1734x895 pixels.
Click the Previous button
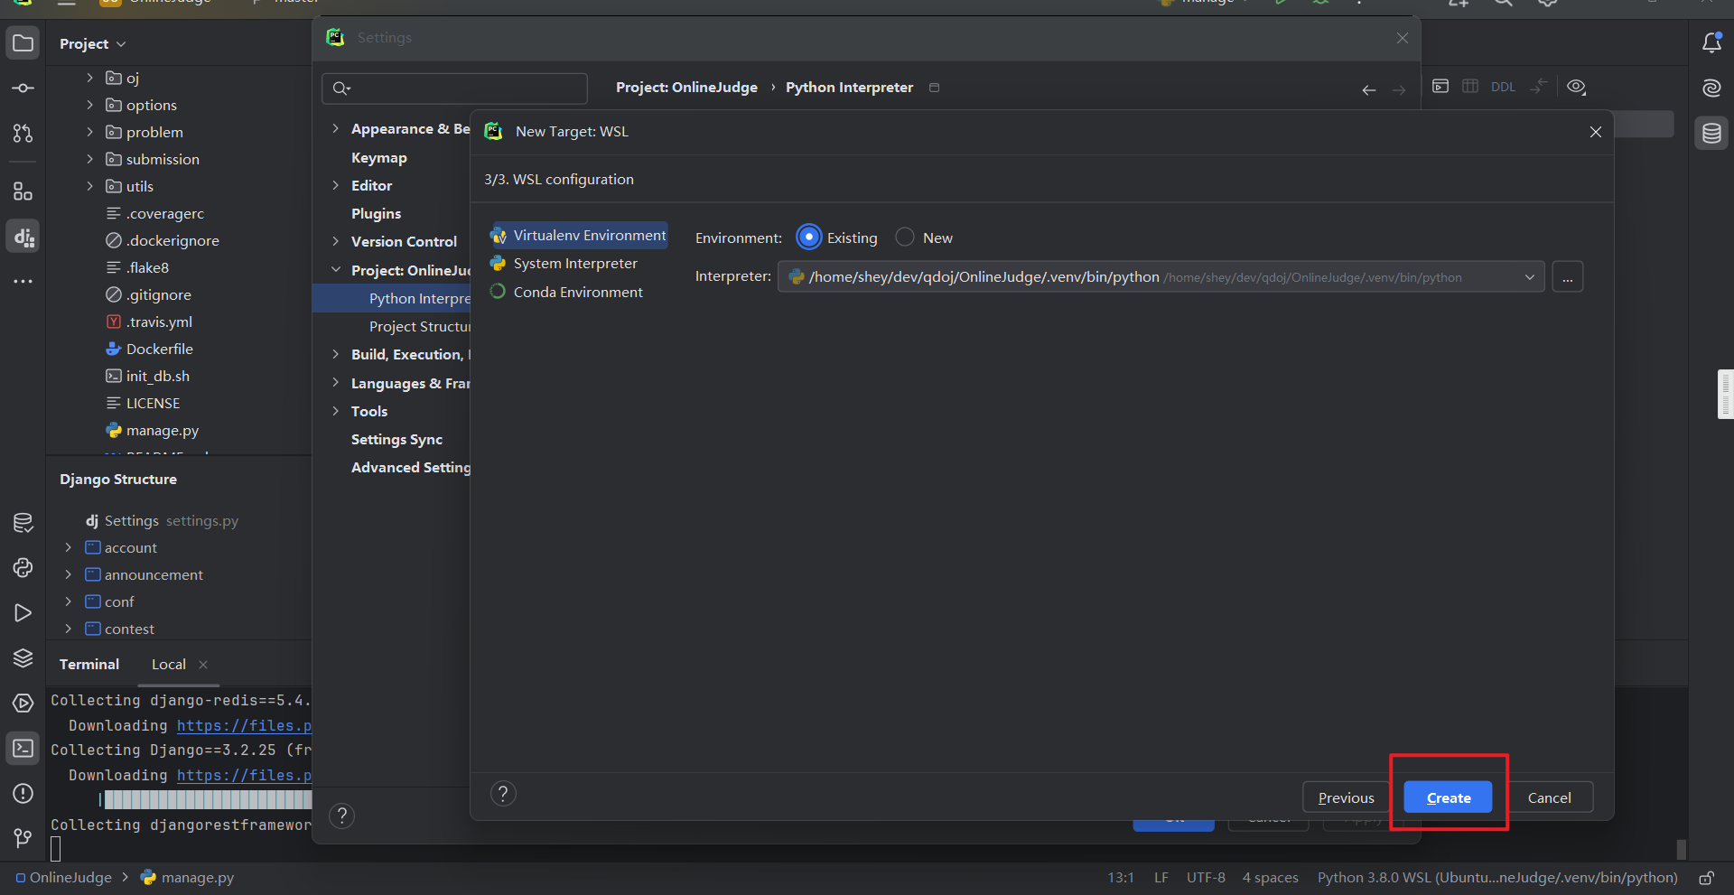pos(1346,797)
